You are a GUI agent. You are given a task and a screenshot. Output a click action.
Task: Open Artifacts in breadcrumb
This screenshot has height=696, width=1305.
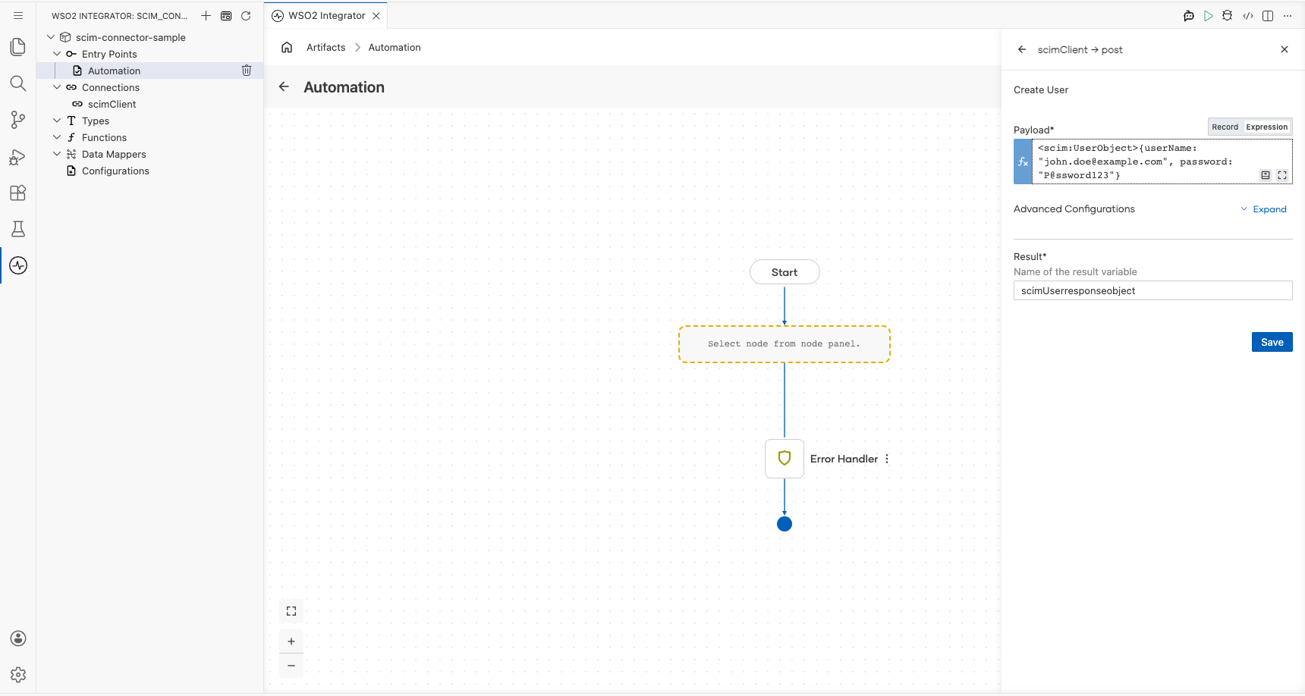tap(325, 47)
